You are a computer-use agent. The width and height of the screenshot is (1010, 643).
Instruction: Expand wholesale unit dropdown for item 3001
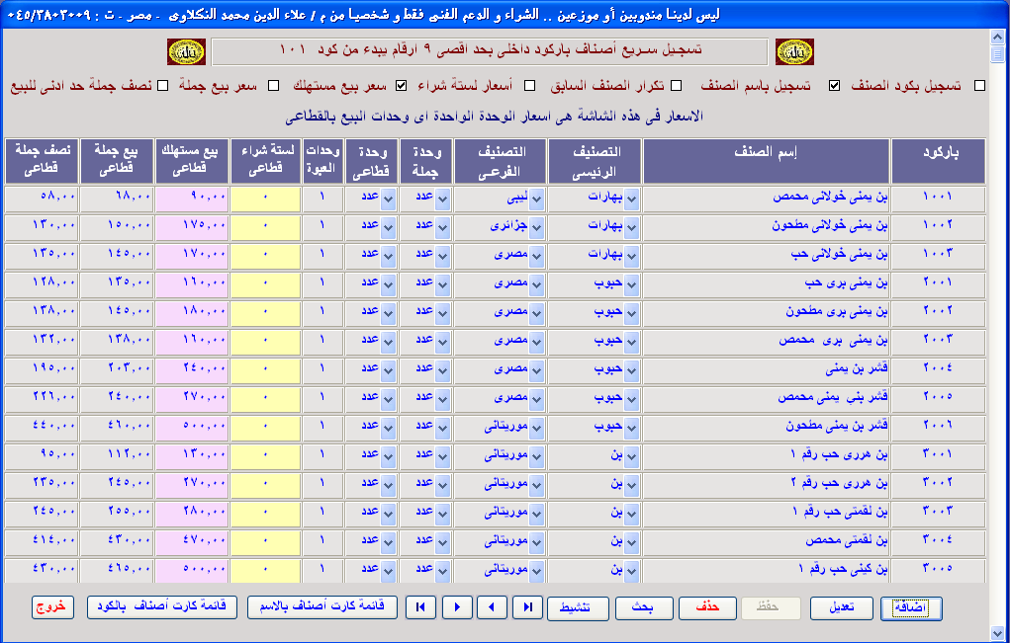tap(442, 456)
